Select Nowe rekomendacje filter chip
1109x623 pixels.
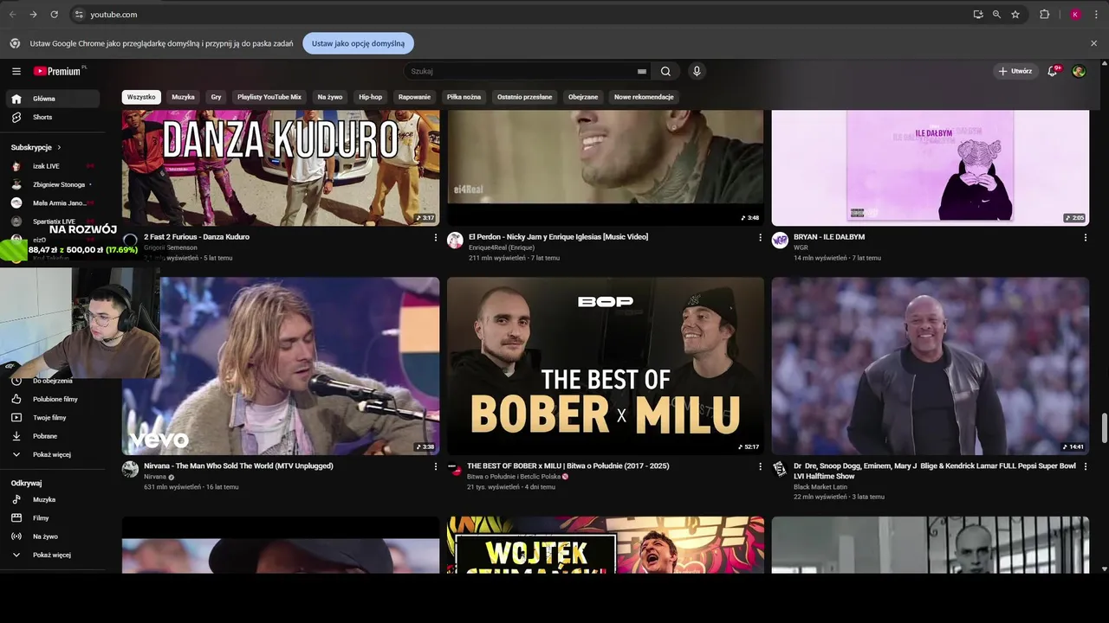click(644, 97)
